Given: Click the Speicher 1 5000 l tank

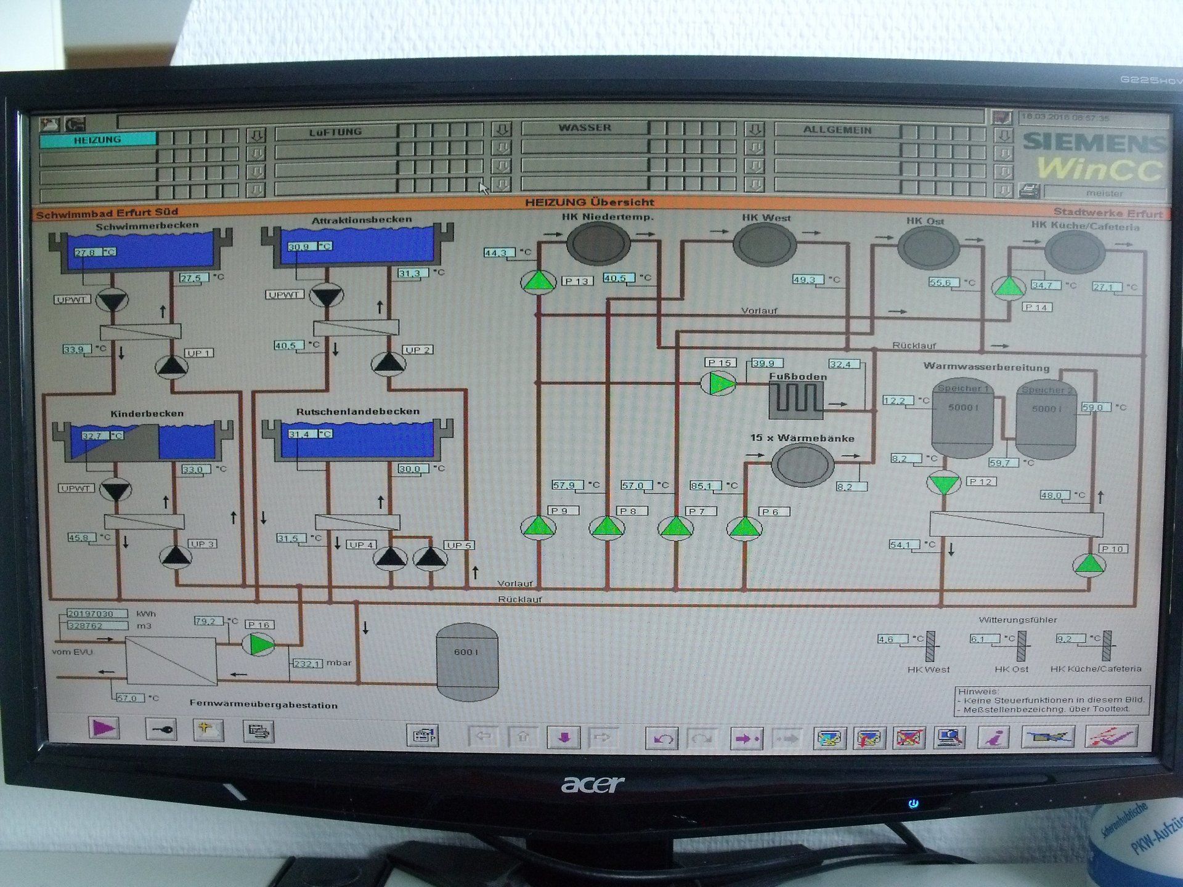Looking at the screenshot, I should pos(962,418).
